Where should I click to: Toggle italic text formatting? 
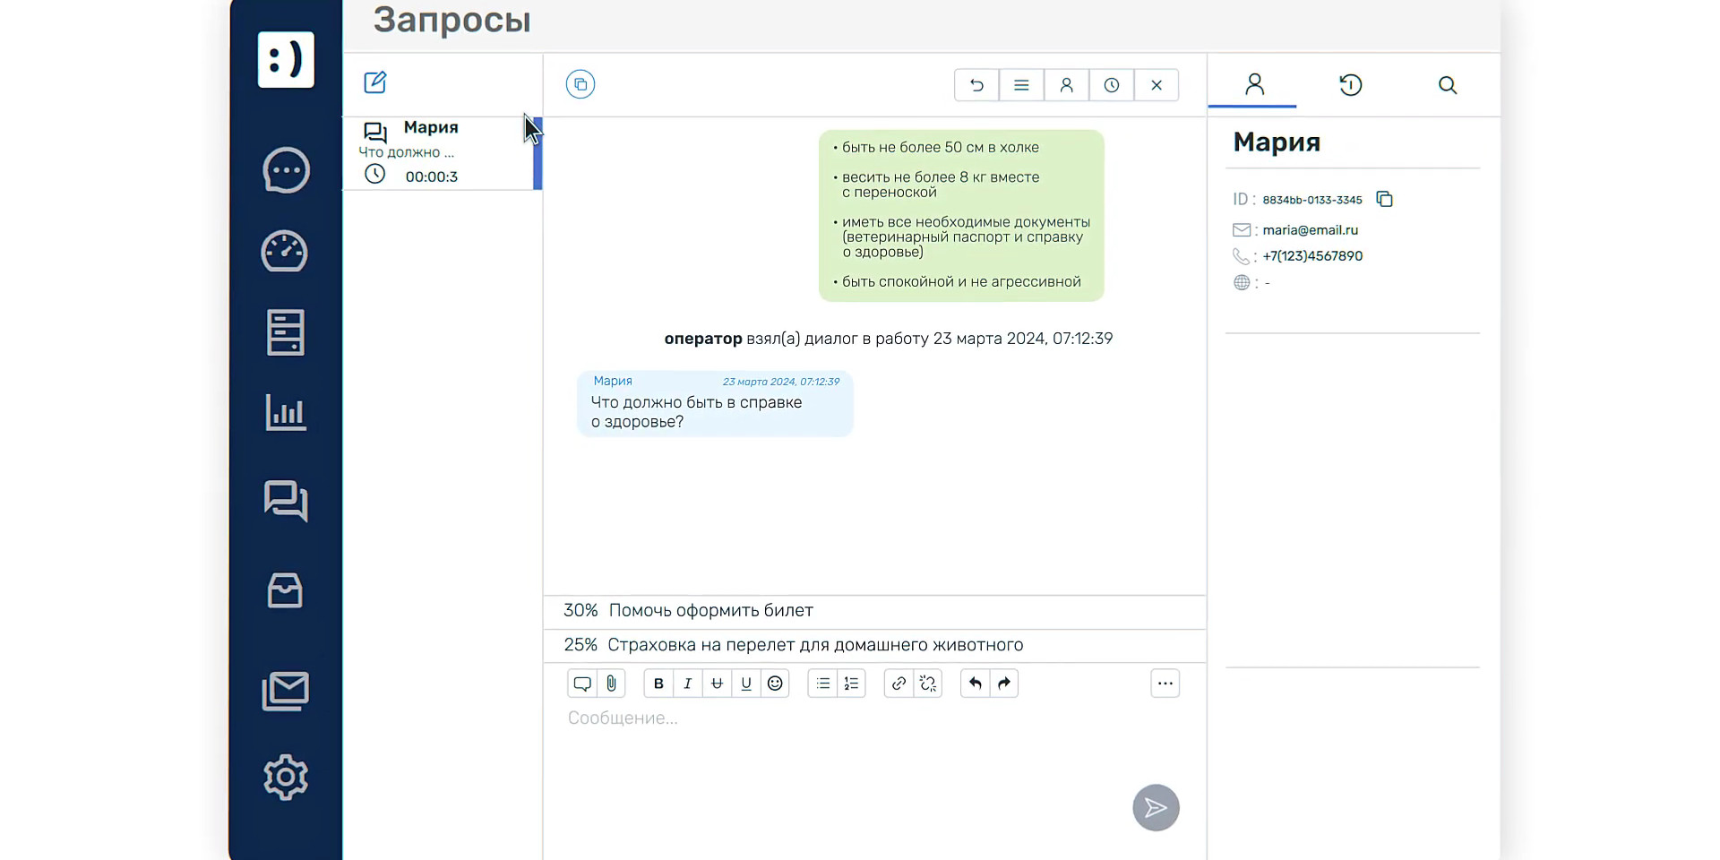tap(687, 684)
